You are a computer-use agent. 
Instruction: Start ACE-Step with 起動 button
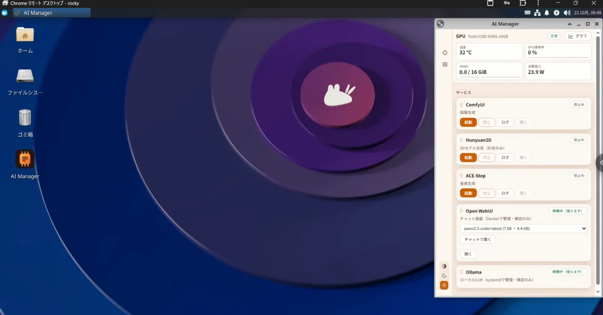(x=468, y=193)
